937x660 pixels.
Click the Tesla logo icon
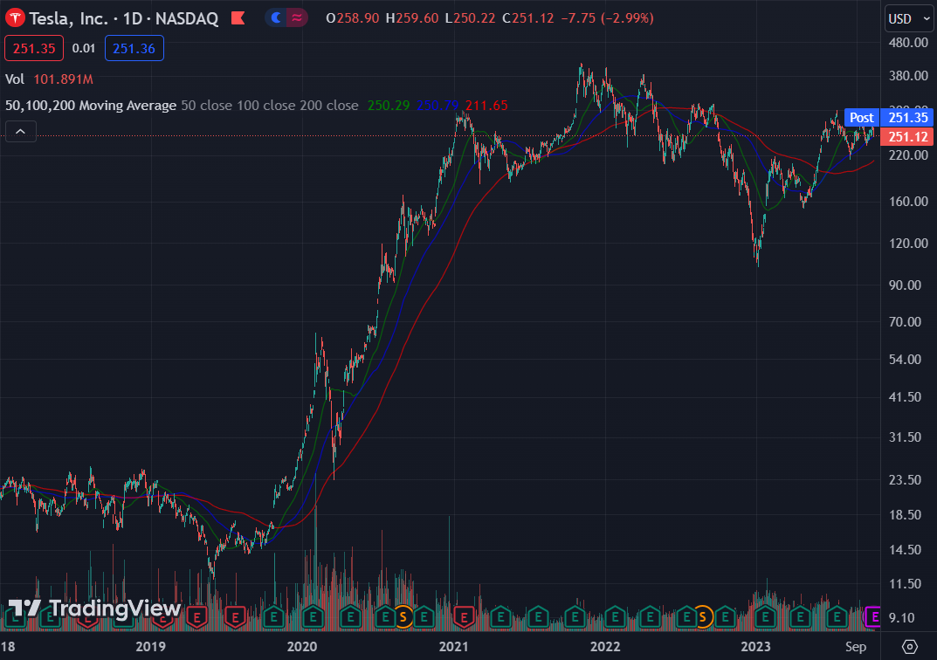tap(15, 18)
